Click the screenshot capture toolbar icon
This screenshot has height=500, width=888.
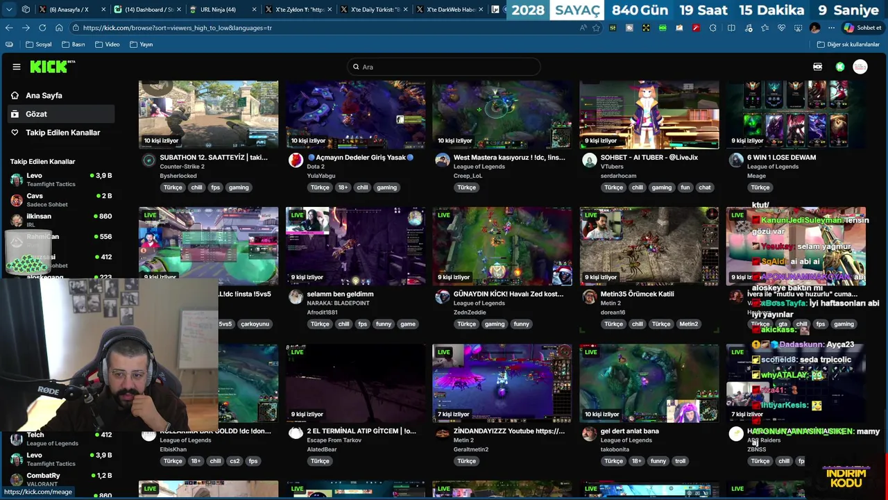tap(798, 28)
